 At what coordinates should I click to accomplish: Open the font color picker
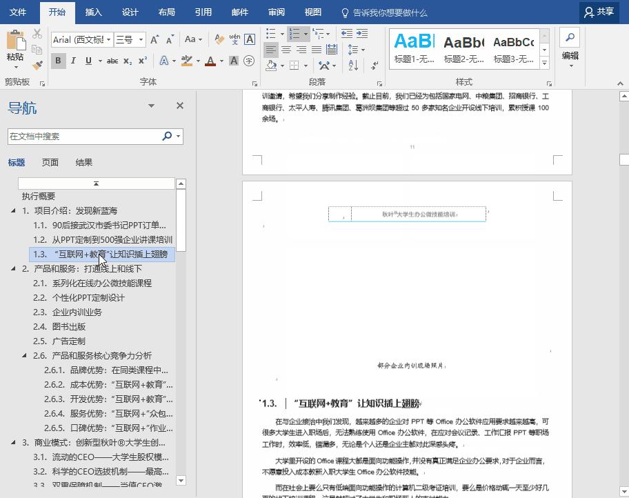pos(210,61)
